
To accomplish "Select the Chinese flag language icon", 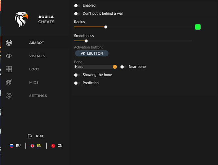I will 53,146.
